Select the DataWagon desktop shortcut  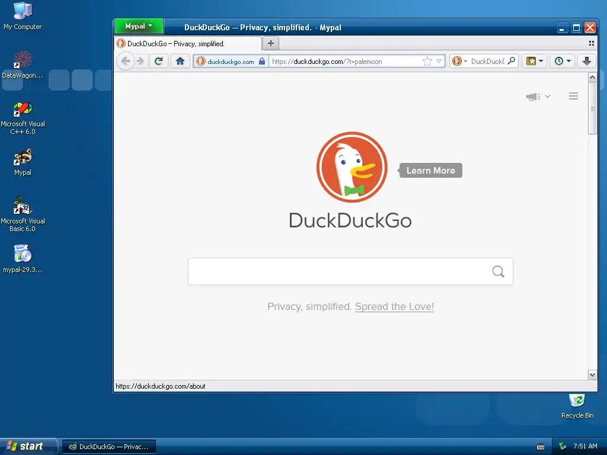23,65
